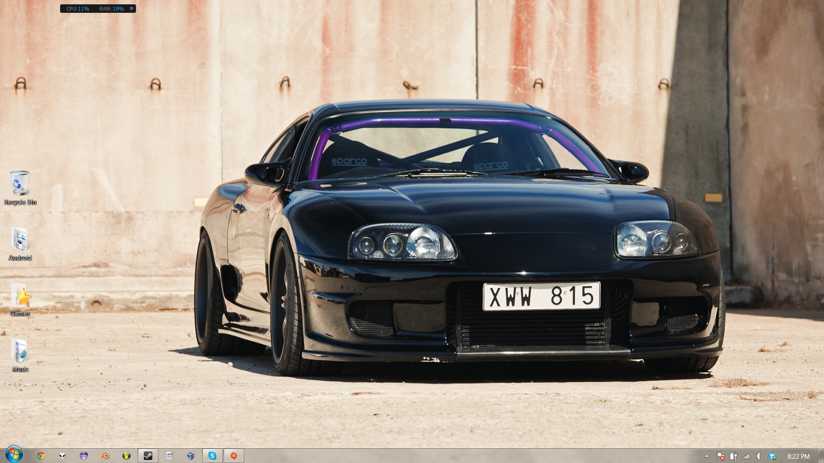
Task: Select the Android folder on the desktop
Action: point(20,244)
